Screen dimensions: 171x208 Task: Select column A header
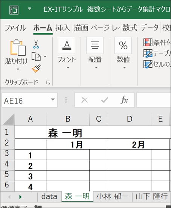[x=30, y=119]
